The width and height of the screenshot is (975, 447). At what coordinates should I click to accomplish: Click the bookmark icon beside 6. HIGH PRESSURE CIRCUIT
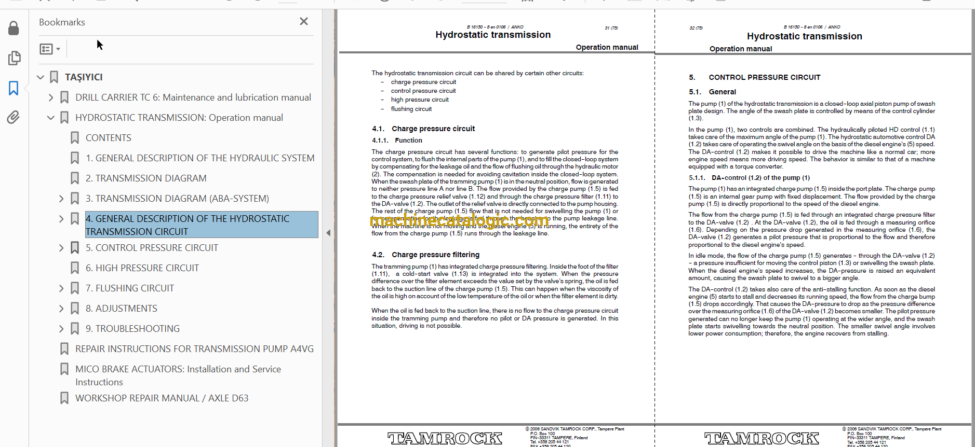tap(75, 268)
